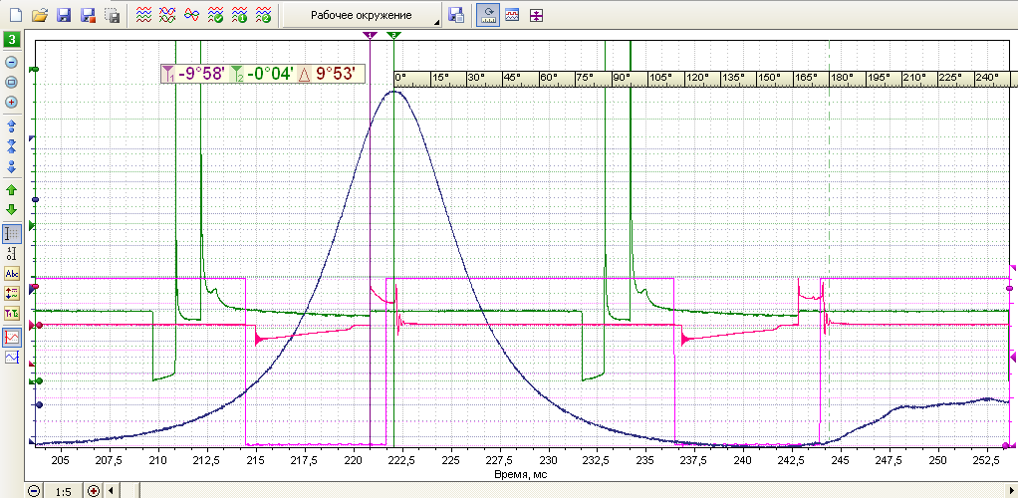Screen dimensions: 1018x498
Task: Click the floppy icon with red square
Action: pos(88,15)
